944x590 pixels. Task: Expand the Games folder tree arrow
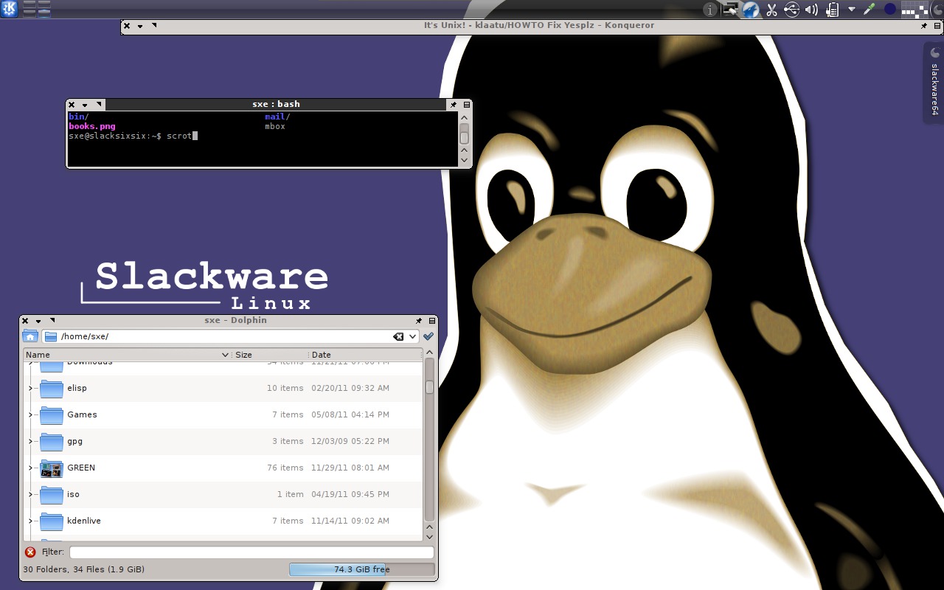pyautogui.click(x=30, y=414)
